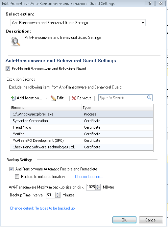
Task: Expand the Add location dropdown arrow
Action: click(x=46, y=98)
